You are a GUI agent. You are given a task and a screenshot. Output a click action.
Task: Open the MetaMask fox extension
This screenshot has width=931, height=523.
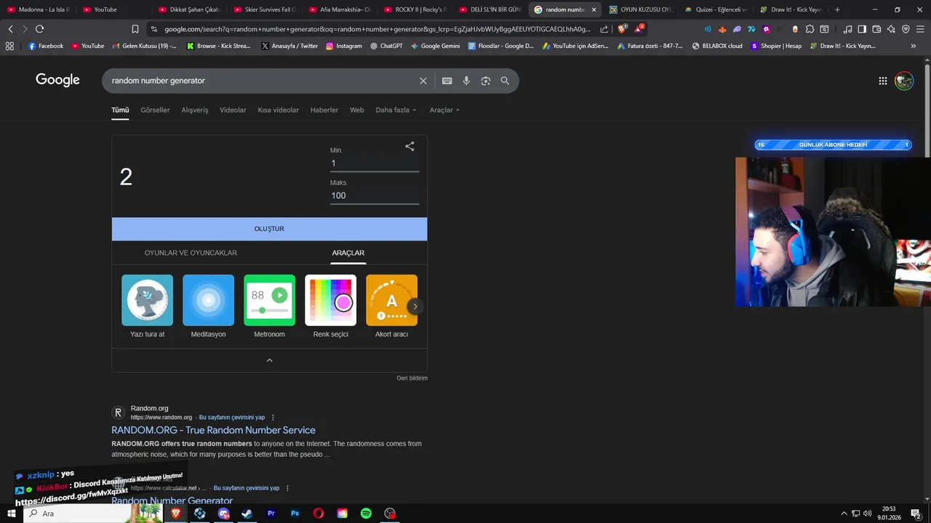(x=722, y=29)
